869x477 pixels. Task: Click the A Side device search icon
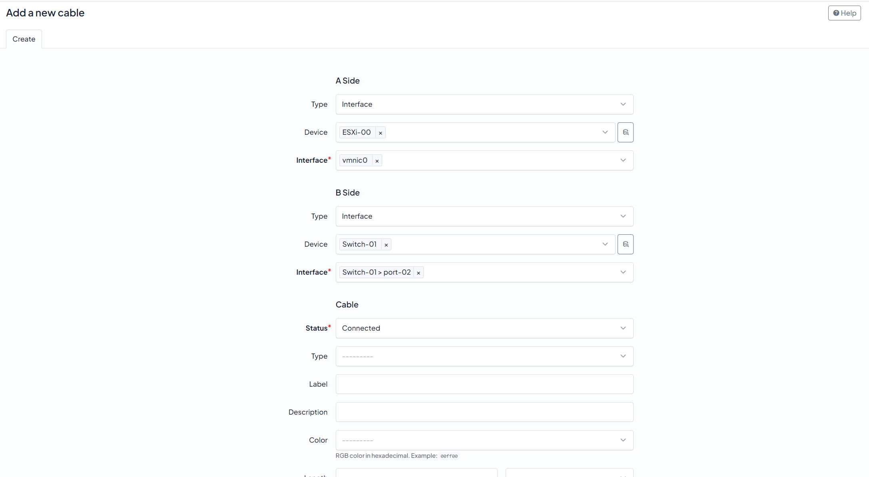click(x=625, y=132)
